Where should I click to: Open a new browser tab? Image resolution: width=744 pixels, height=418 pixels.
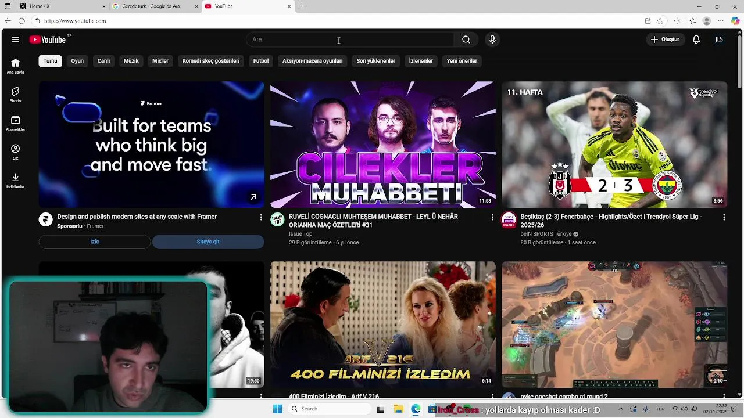pyautogui.click(x=302, y=6)
